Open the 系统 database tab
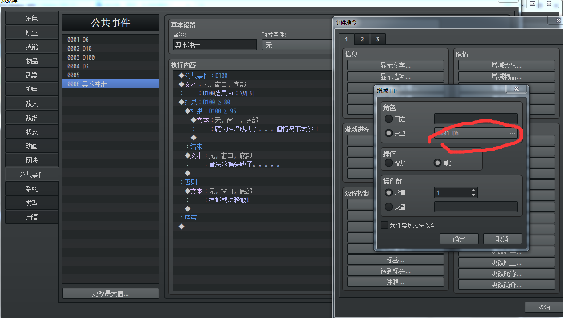The image size is (563, 318). (x=32, y=189)
